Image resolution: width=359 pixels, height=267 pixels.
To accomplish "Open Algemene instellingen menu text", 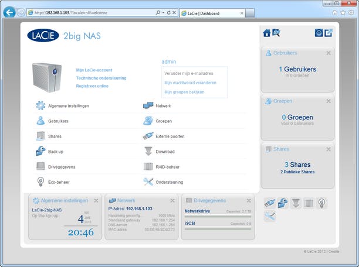I will pos(69,106).
